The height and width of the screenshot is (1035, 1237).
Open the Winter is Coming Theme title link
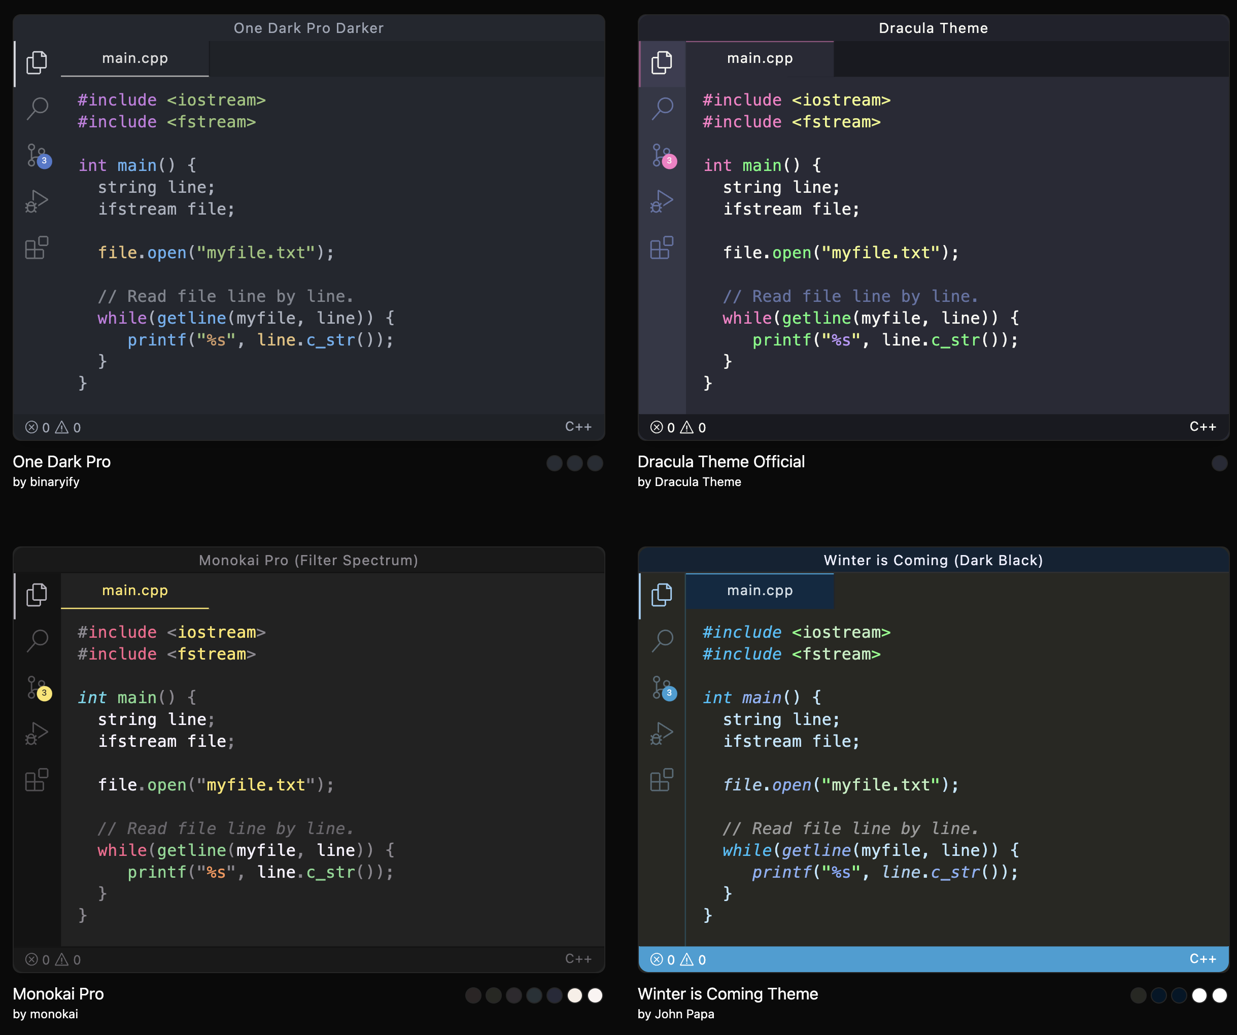click(x=728, y=994)
